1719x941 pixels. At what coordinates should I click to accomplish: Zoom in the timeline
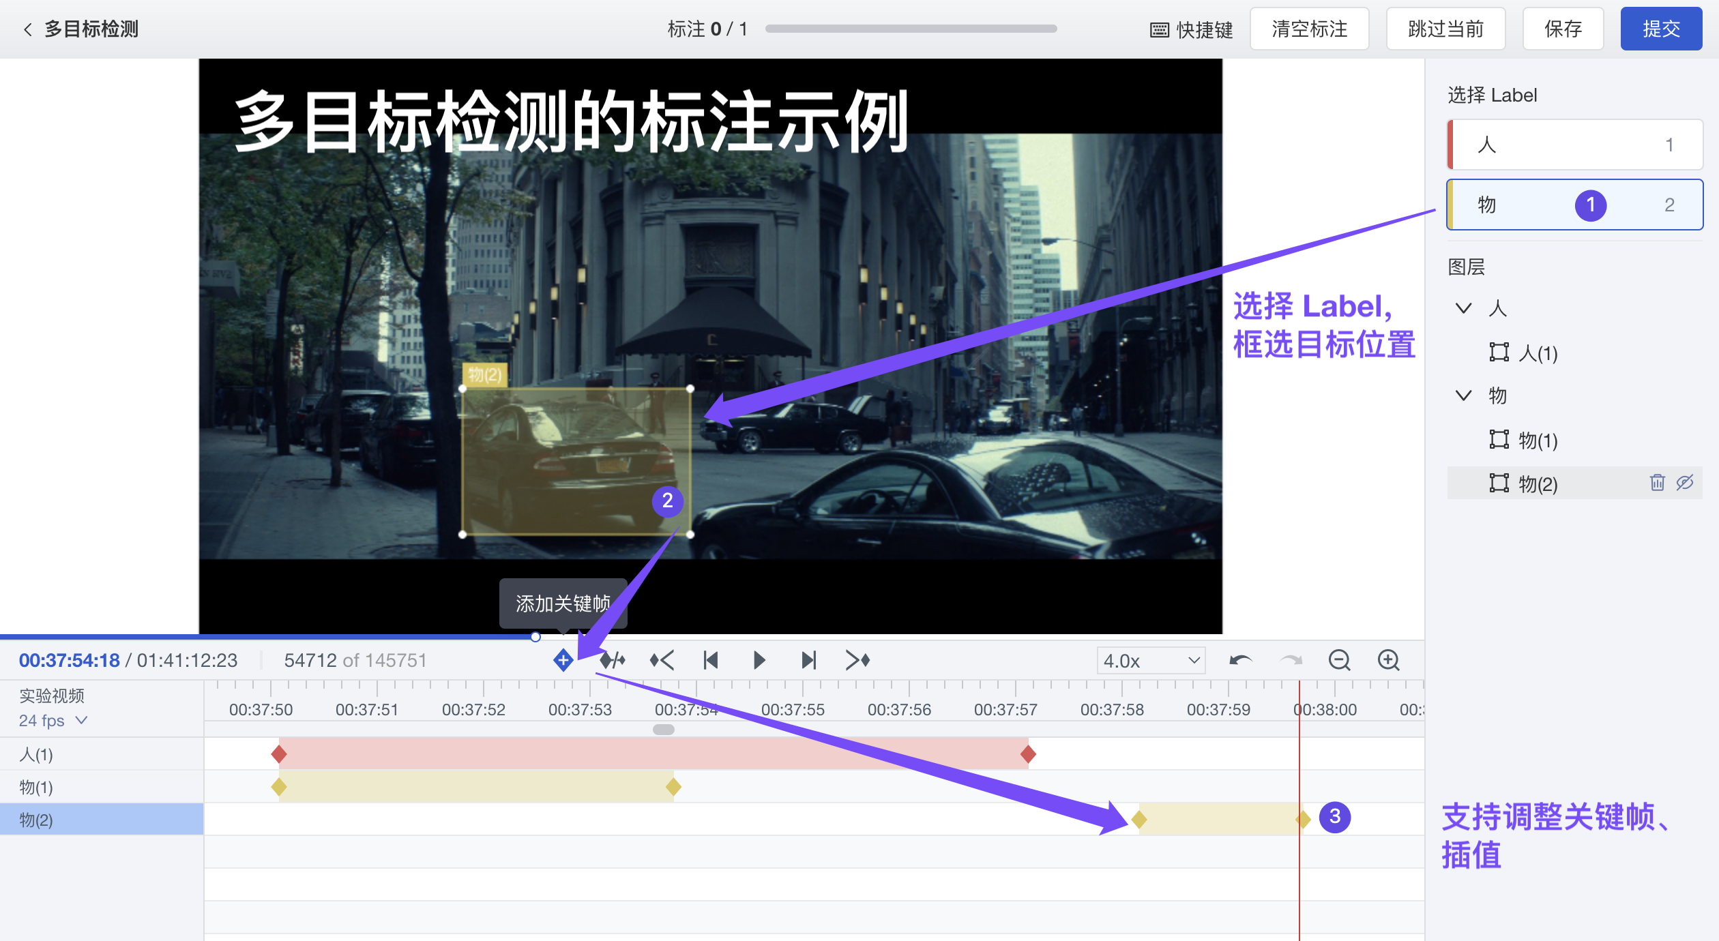tap(1388, 660)
